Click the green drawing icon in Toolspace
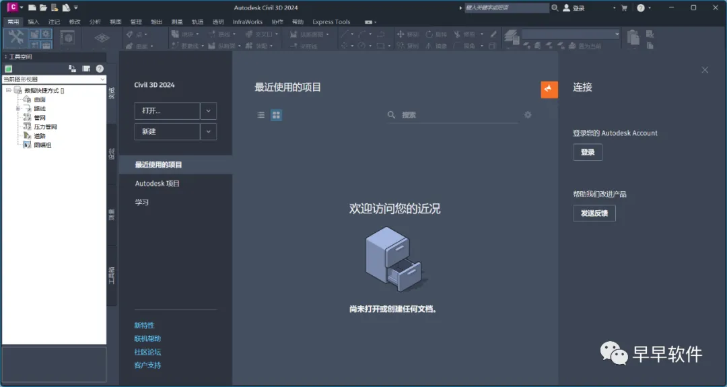 pyautogui.click(x=8, y=69)
